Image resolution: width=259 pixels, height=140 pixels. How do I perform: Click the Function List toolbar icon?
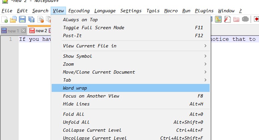point(227,19)
